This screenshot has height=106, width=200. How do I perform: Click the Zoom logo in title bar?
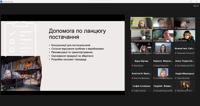pyautogui.click(x=1, y=1)
